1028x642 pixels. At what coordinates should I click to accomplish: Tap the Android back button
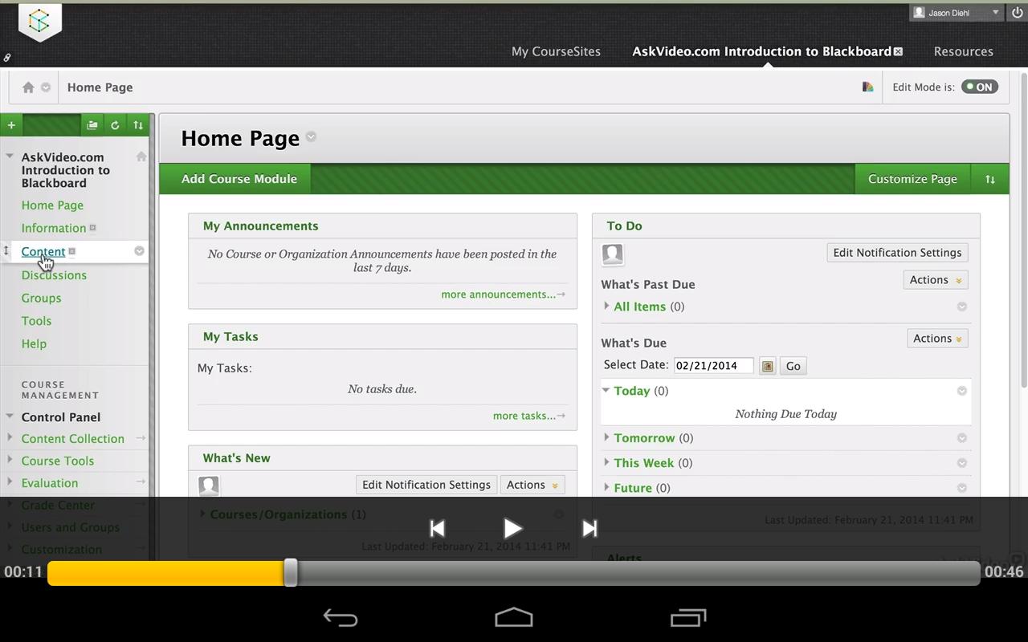[x=341, y=618]
